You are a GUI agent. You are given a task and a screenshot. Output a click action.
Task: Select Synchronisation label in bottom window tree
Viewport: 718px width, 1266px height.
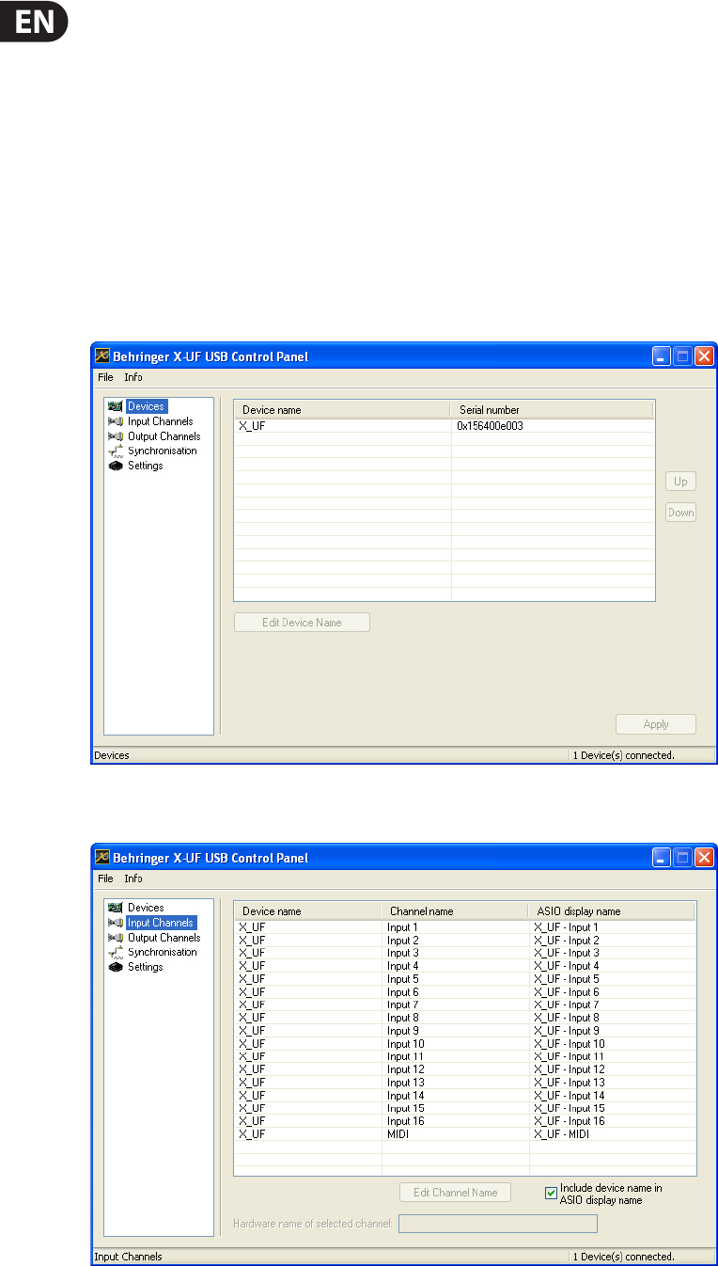pyautogui.click(x=163, y=952)
